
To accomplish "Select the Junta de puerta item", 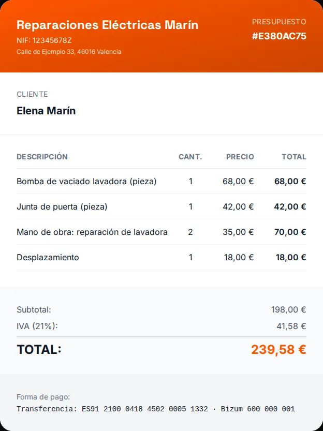I will click(x=62, y=207).
